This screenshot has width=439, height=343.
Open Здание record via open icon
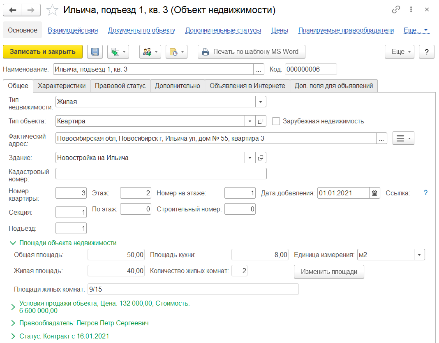click(x=260, y=158)
